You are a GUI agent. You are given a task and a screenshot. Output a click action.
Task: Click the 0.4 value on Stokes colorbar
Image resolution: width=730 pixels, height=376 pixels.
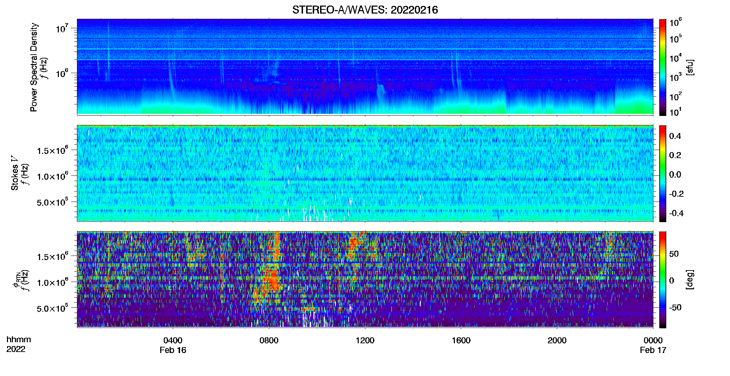[x=675, y=136]
